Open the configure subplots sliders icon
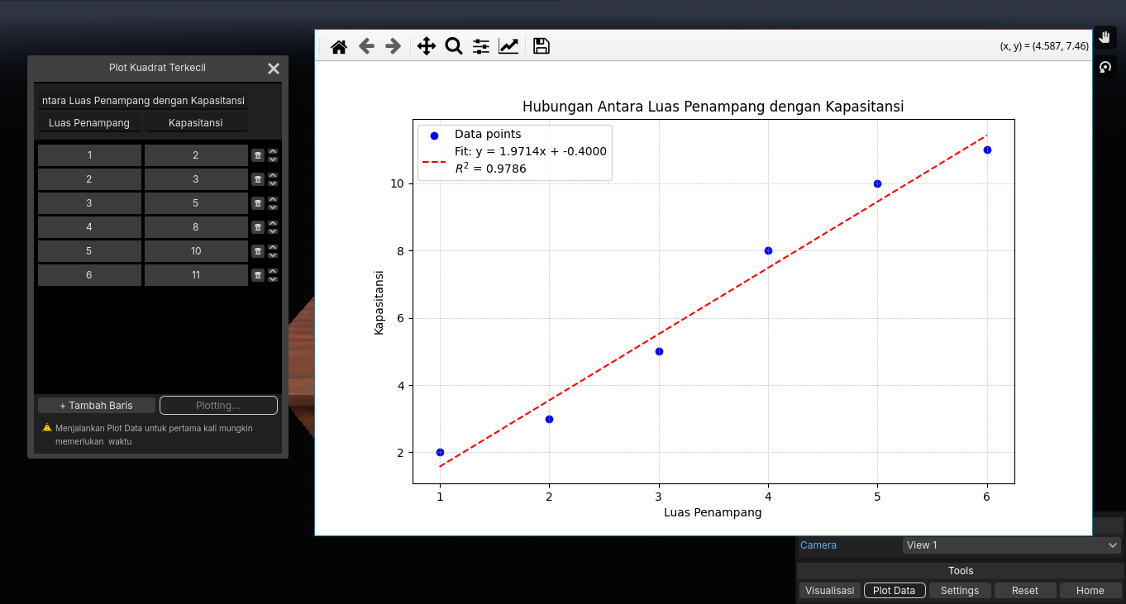The height and width of the screenshot is (604, 1126). tap(481, 46)
